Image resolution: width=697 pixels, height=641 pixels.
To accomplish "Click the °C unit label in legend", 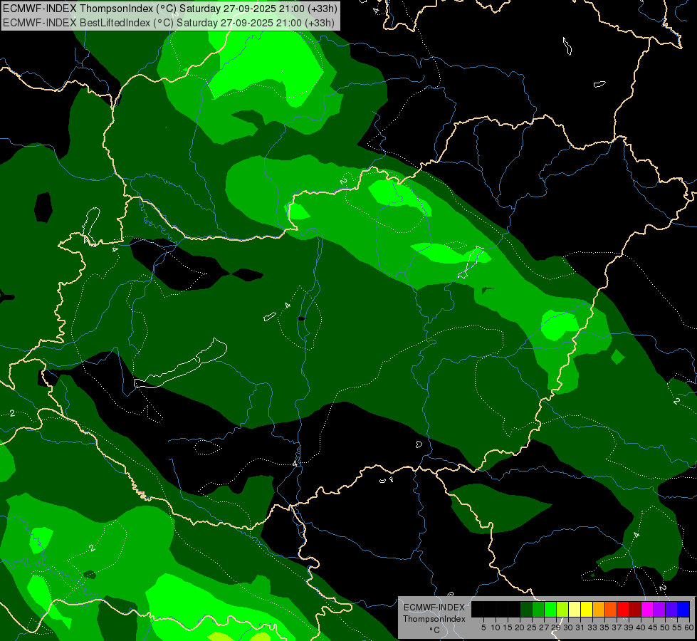I will point(434,630).
